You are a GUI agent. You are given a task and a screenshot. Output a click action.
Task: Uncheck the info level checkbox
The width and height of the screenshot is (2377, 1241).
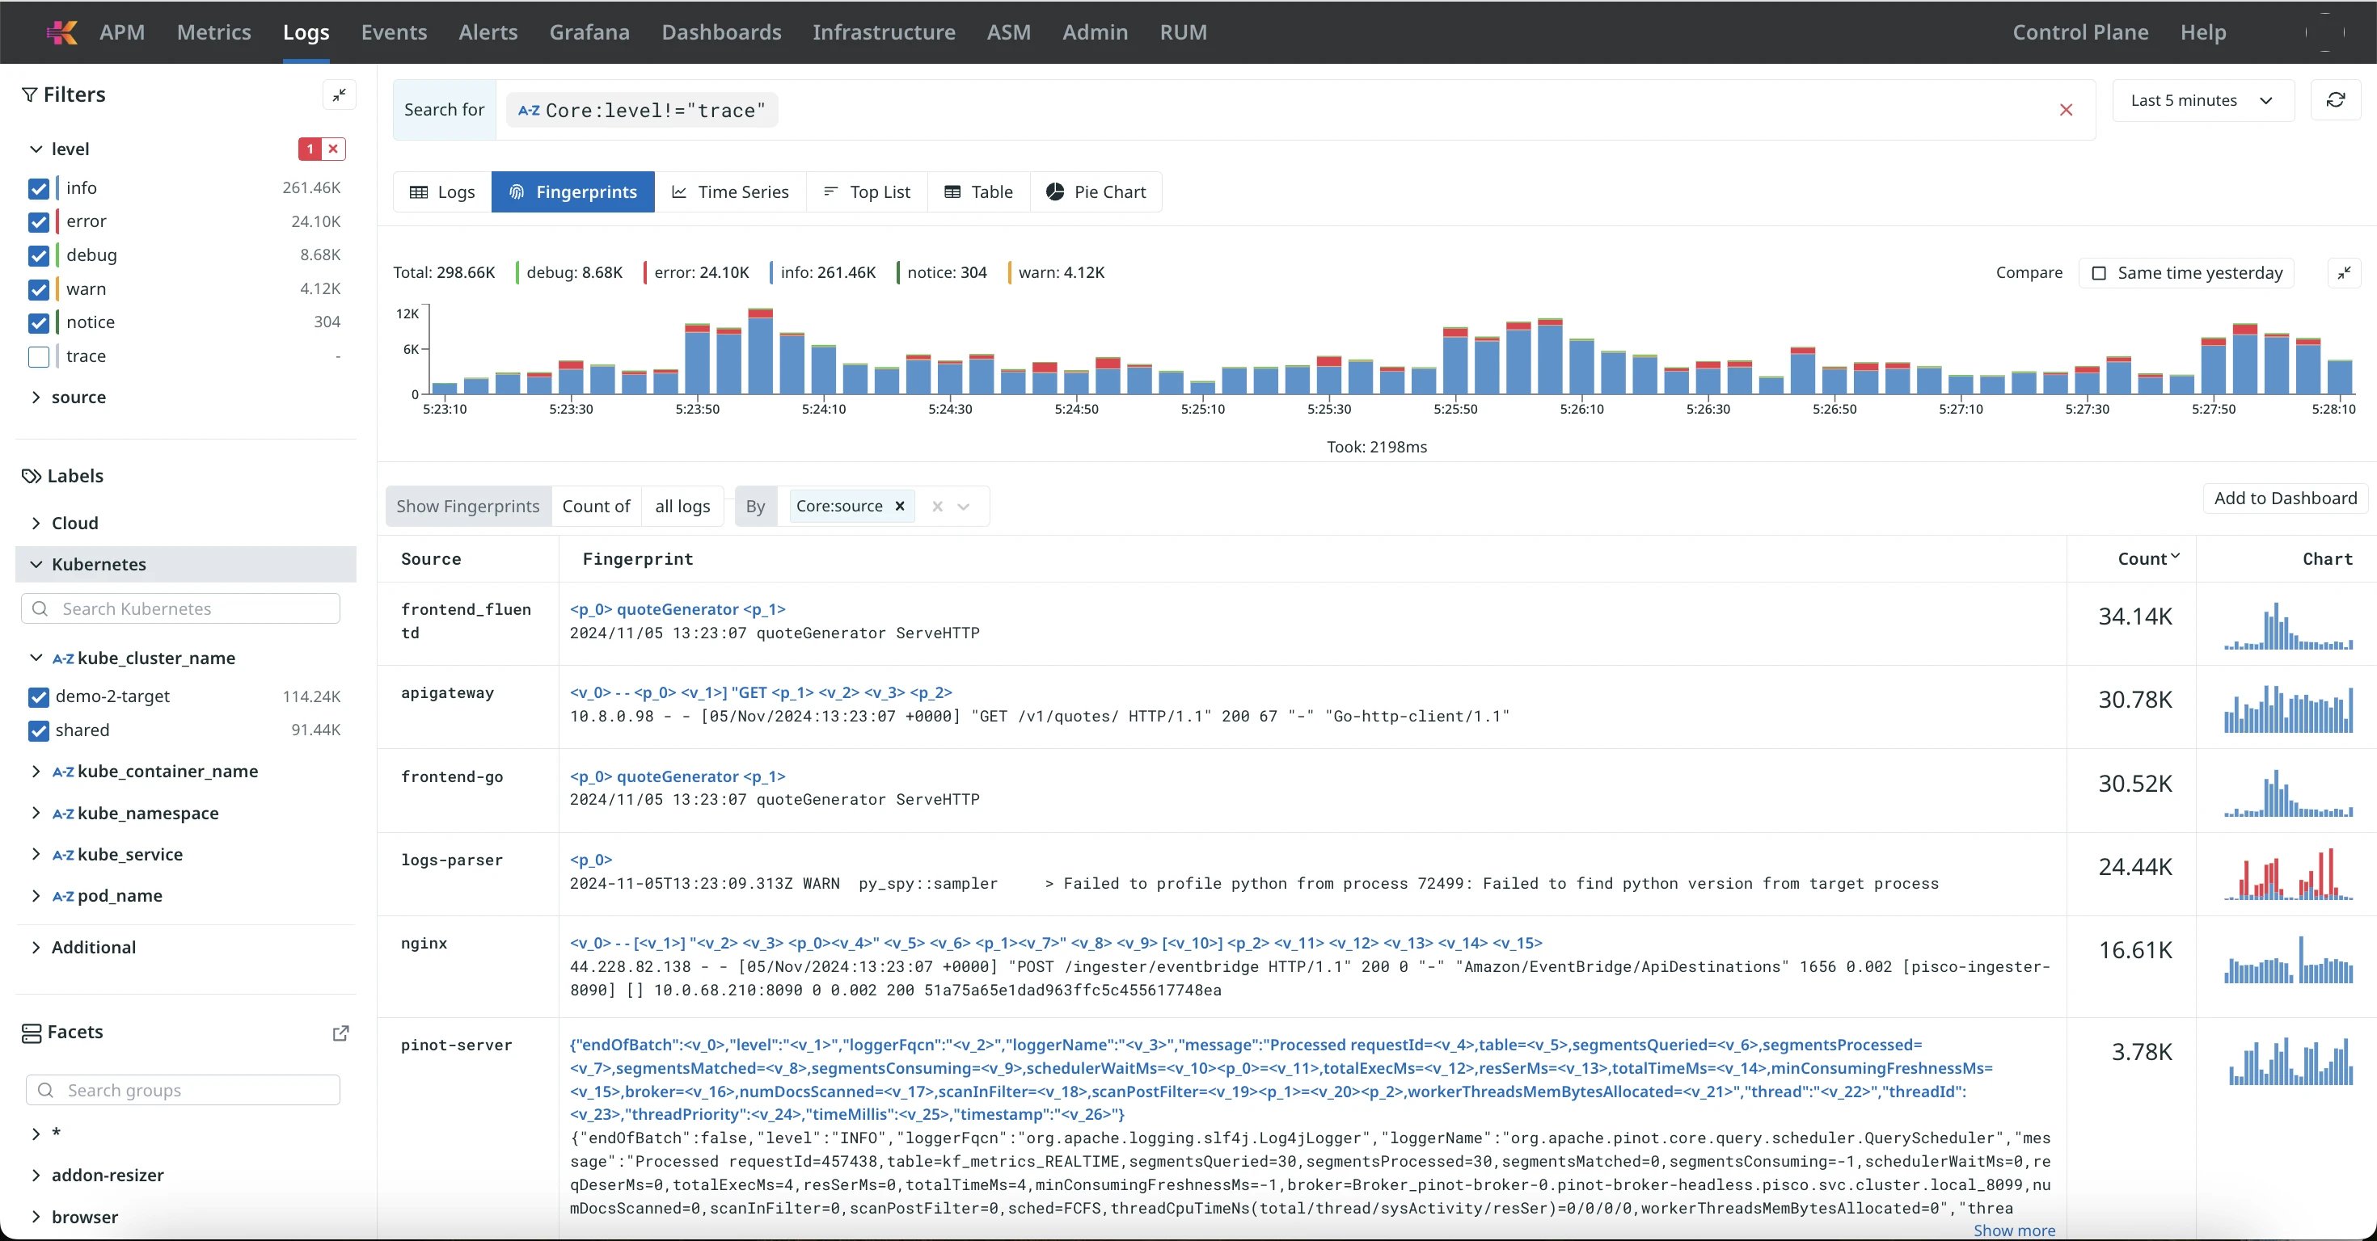(39, 189)
